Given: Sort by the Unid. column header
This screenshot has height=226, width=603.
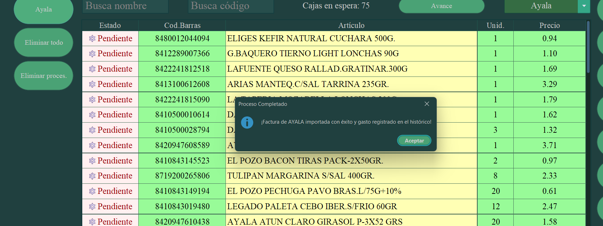Looking at the screenshot, I should (x=495, y=25).
